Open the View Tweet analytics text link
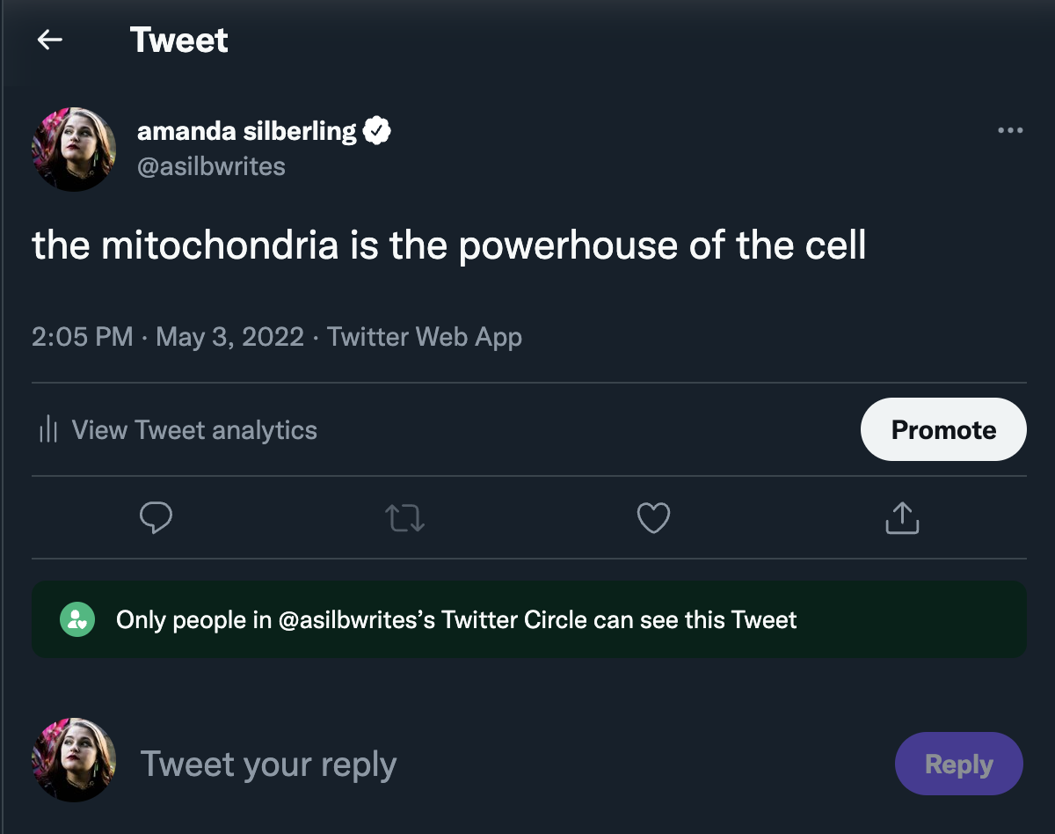 point(194,430)
